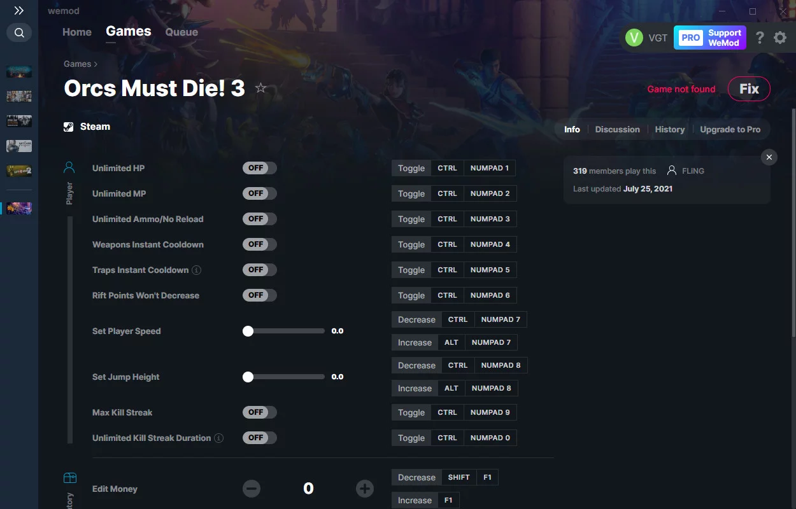The width and height of the screenshot is (796, 509).
Task: Open the search icon in sidebar
Action: 19,32
